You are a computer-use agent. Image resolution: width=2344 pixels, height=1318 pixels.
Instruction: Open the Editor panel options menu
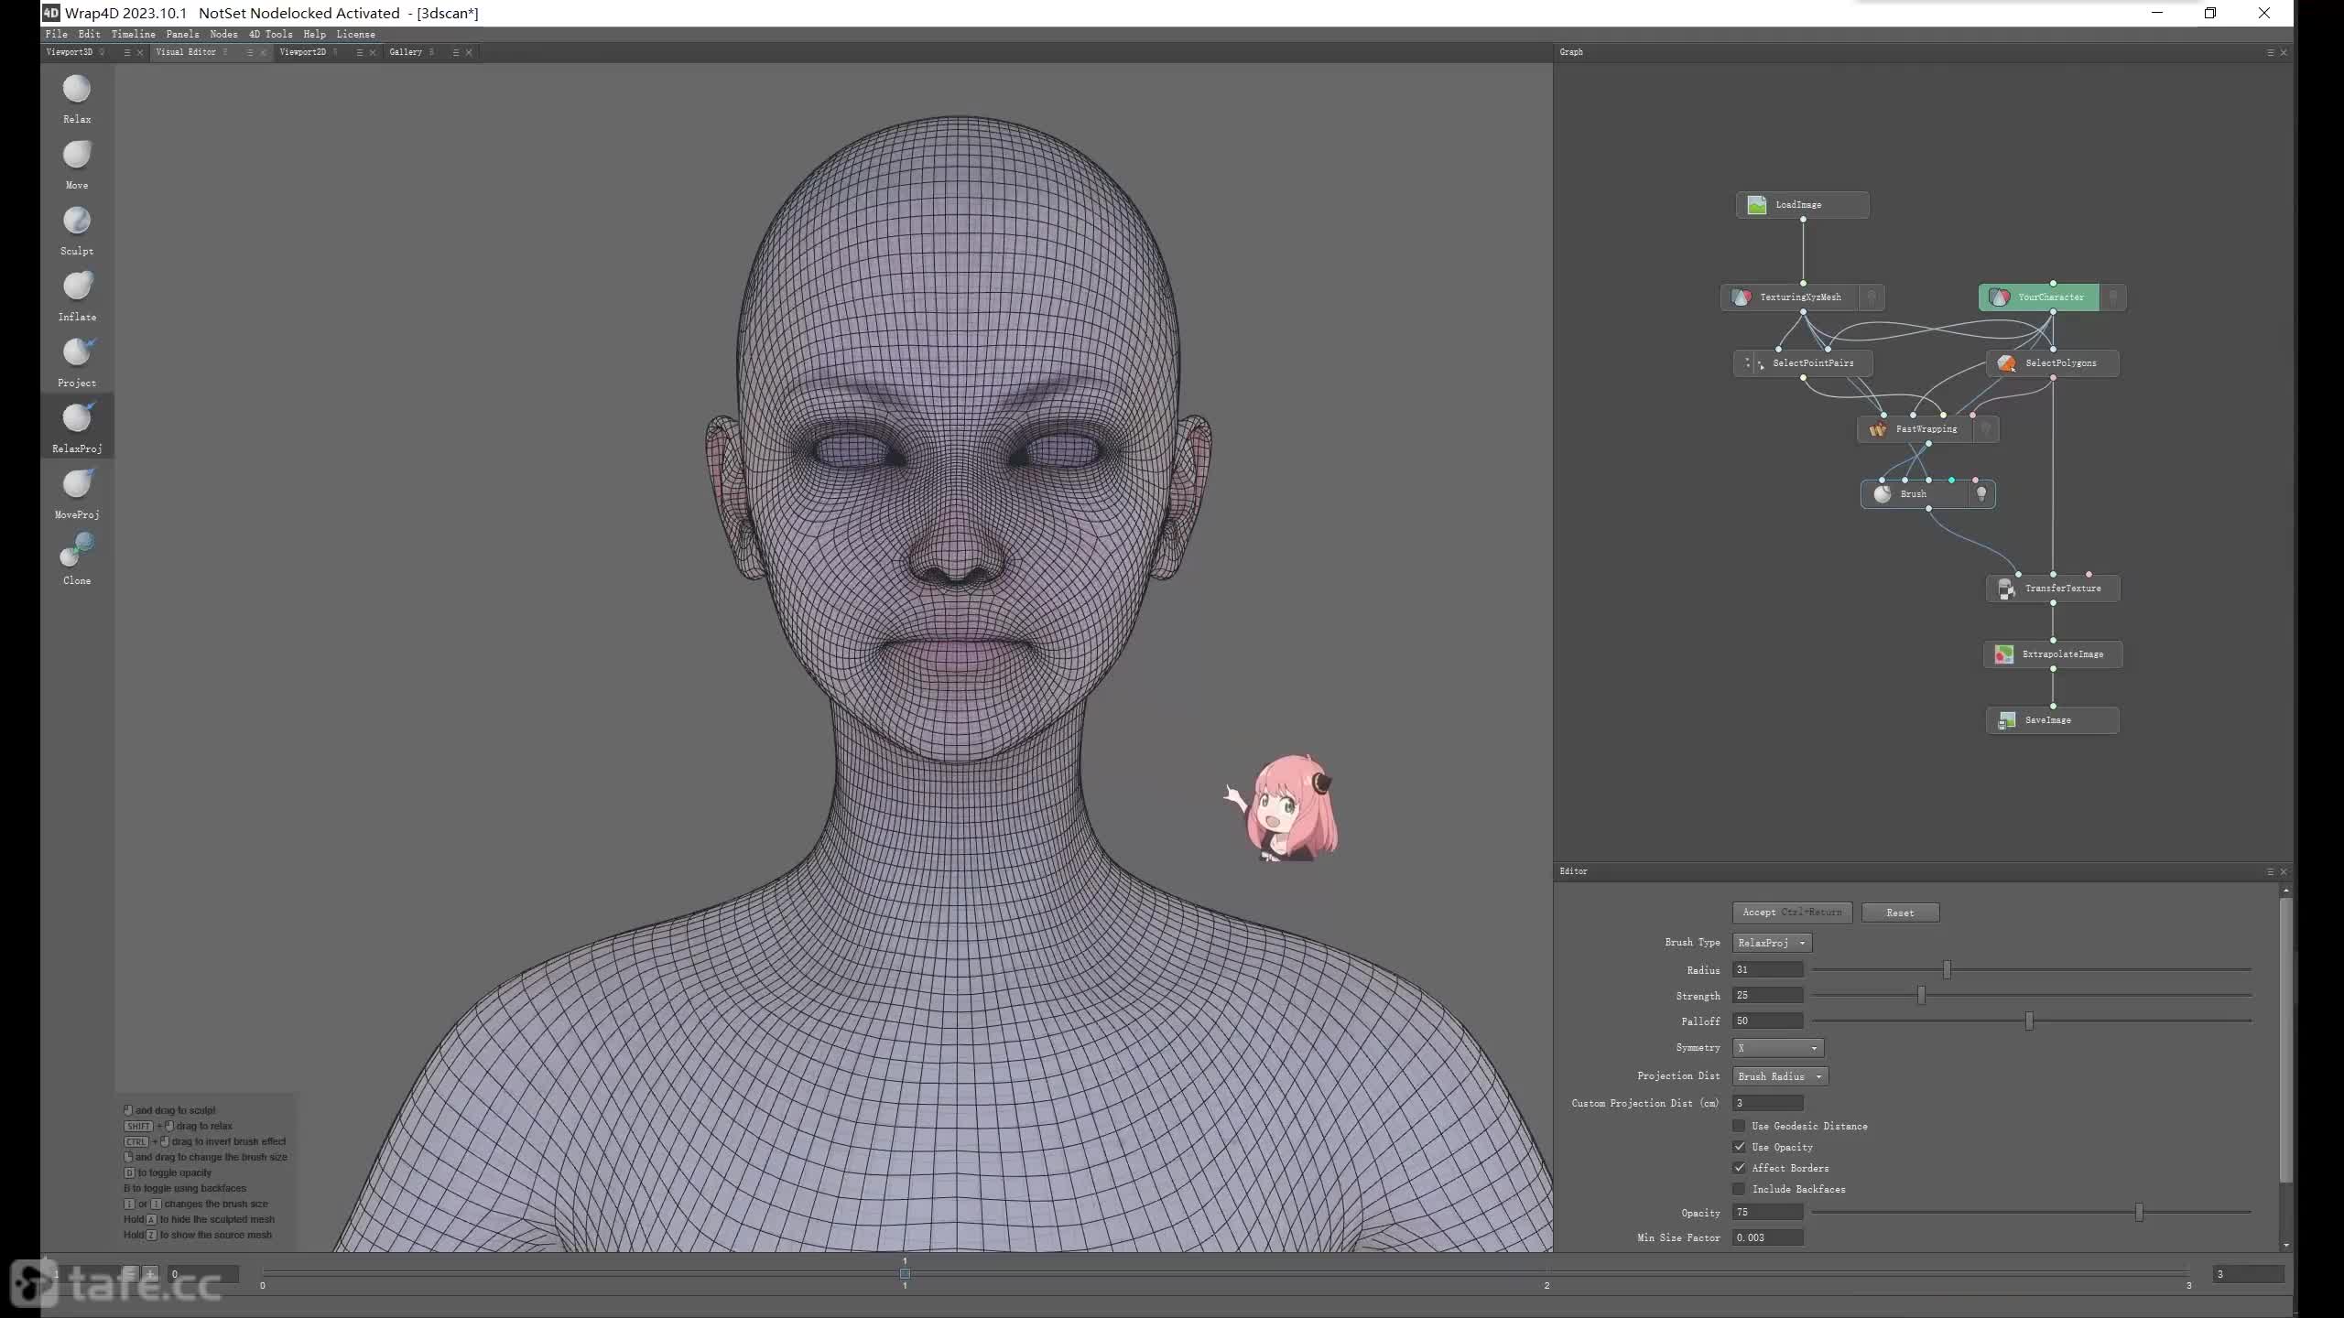pyautogui.click(x=2270, y=871)
